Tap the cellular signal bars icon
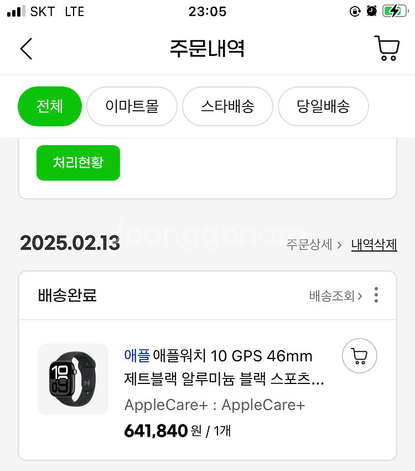 (x=17, y=11)
